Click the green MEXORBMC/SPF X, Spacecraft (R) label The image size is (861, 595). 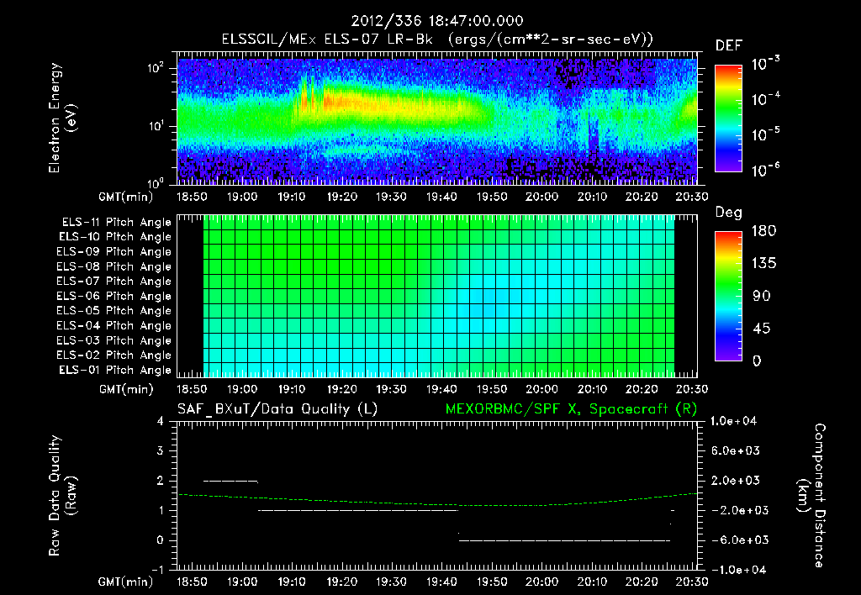[x=571, y=409]
